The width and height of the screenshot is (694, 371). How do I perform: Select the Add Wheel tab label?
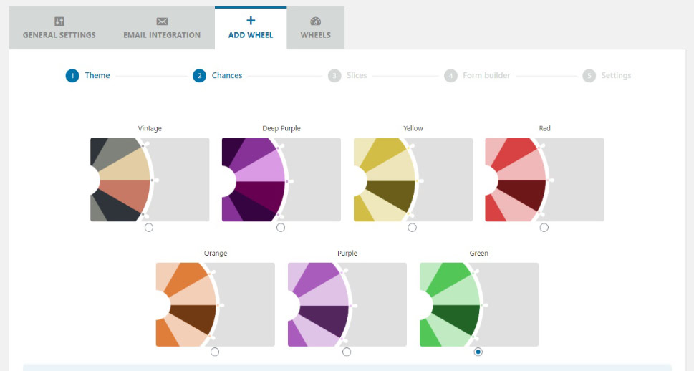click(251, 35)
